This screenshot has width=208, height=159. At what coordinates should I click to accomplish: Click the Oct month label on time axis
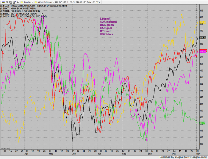(174, 154)
